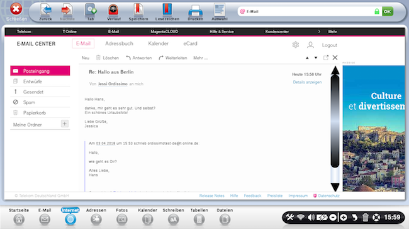This screenshot has width=409, height=229.
Task: Click the Speichern bookmark icon
Action: pyautogui.click(x=138, y=9)
